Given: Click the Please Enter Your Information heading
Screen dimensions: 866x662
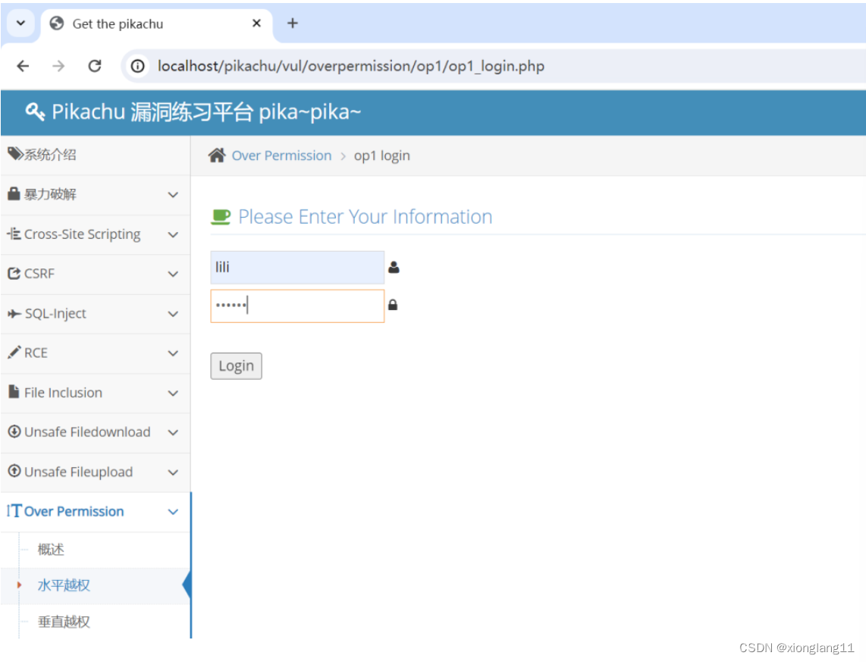Looking at the screenshot, I should pyautogui.click(x=365, y=217).
